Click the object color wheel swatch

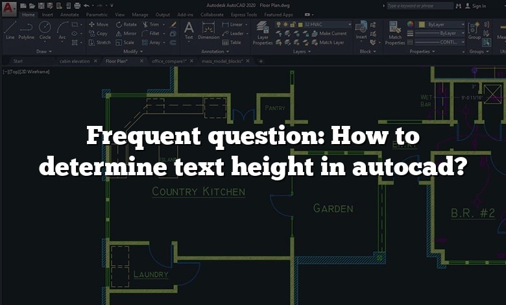410,24
